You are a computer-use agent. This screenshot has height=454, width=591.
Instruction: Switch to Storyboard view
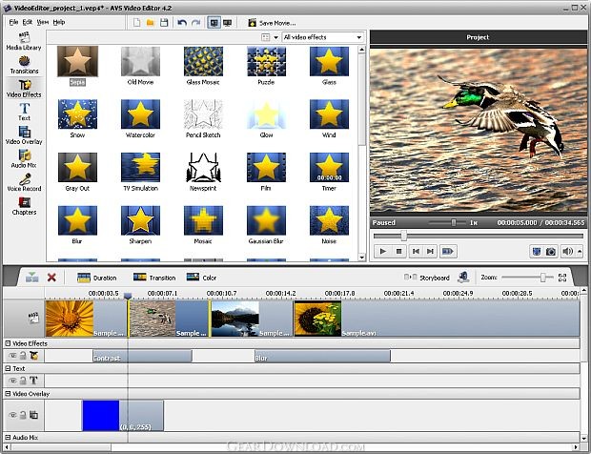[429, 278]
